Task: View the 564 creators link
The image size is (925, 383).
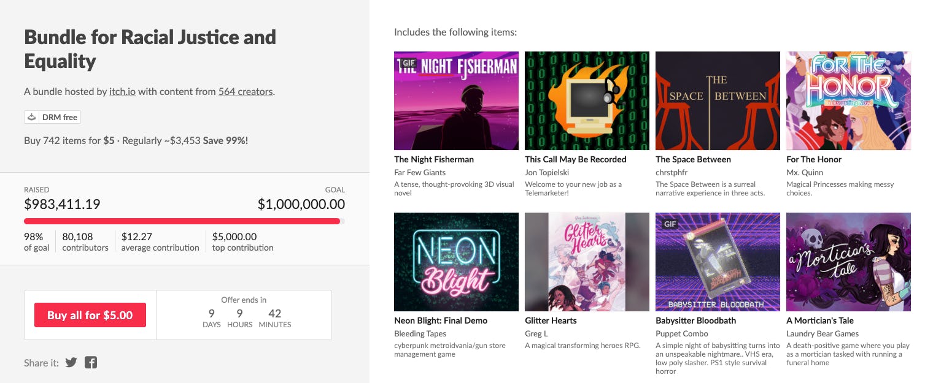Action: [x=246, y=92]
